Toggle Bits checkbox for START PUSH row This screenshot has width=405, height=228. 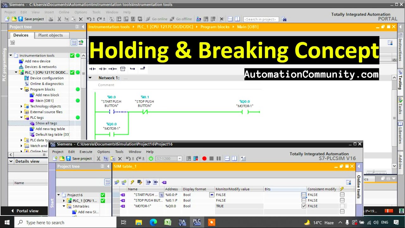click(x=304, y=195)
